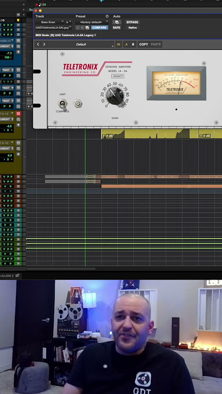Select the B preset state

(x=133, y=44)
